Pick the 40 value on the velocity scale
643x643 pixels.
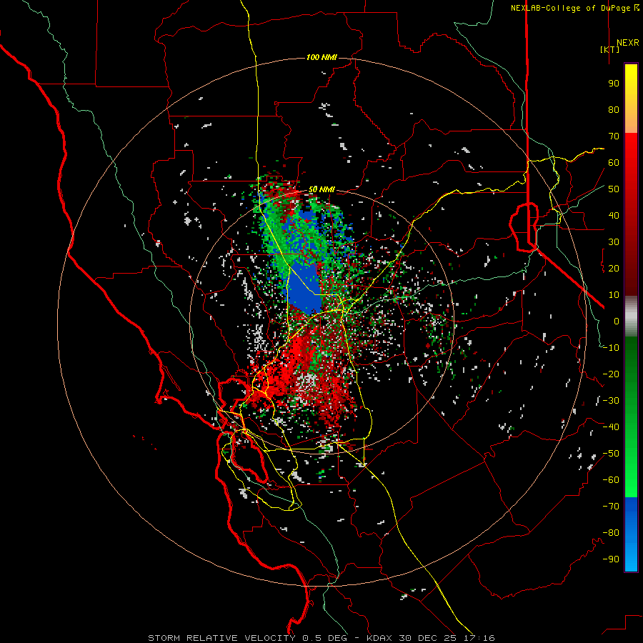(x=614, y=215)
